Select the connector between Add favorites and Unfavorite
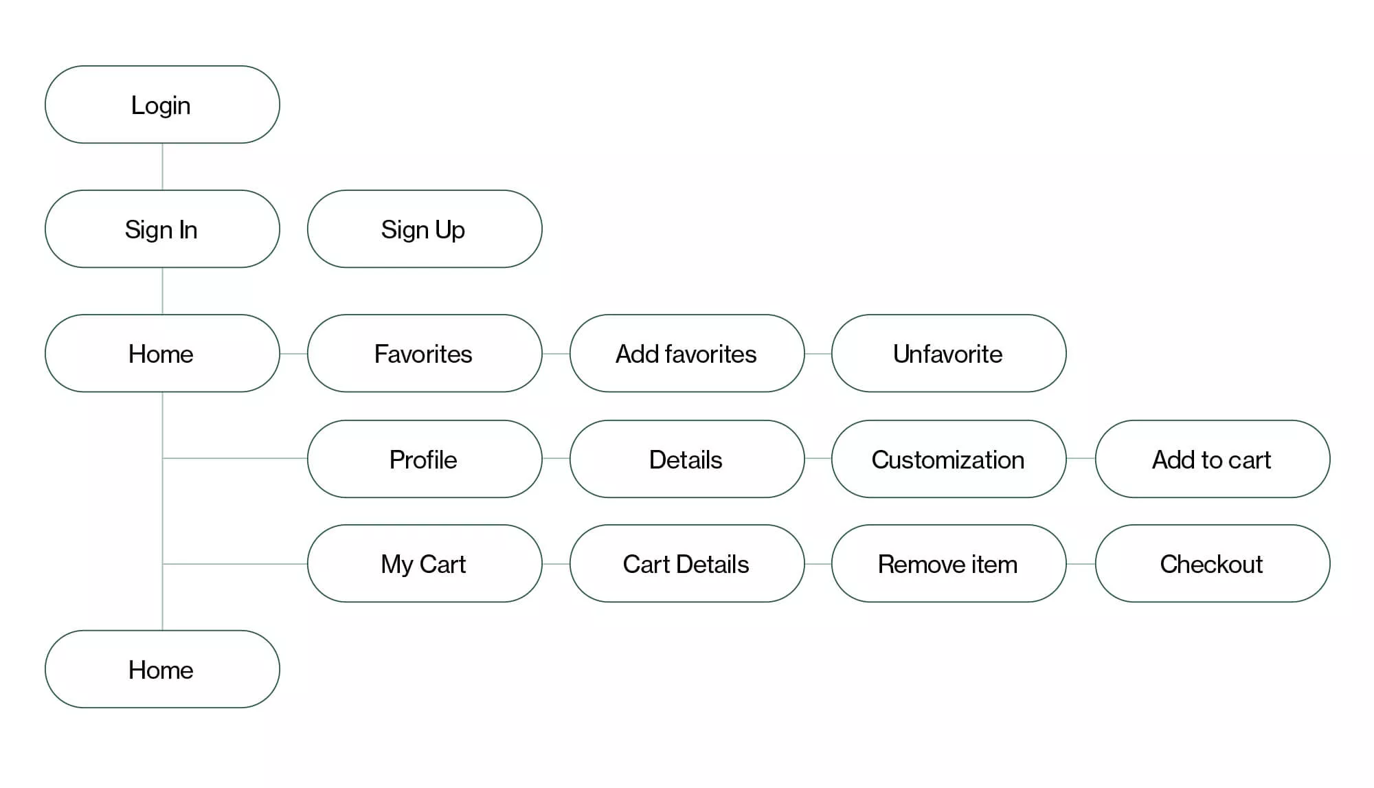Image resolution: width=1374 pixels, height=788 pixels. (x=818, y=354)
